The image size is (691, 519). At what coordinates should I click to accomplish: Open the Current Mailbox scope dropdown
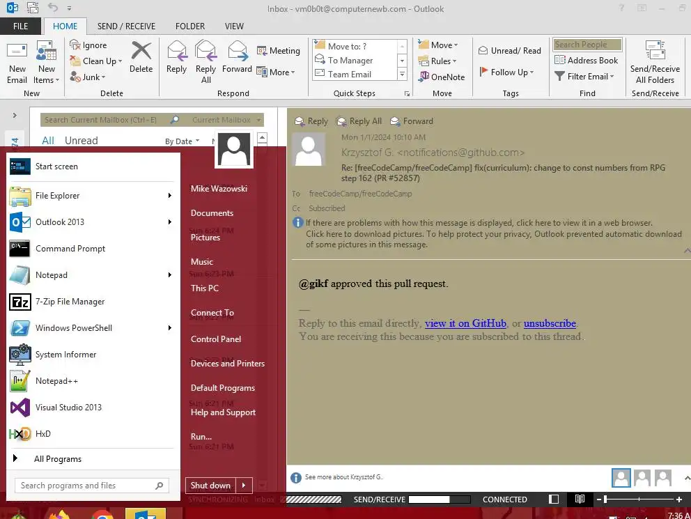(226, 120)
